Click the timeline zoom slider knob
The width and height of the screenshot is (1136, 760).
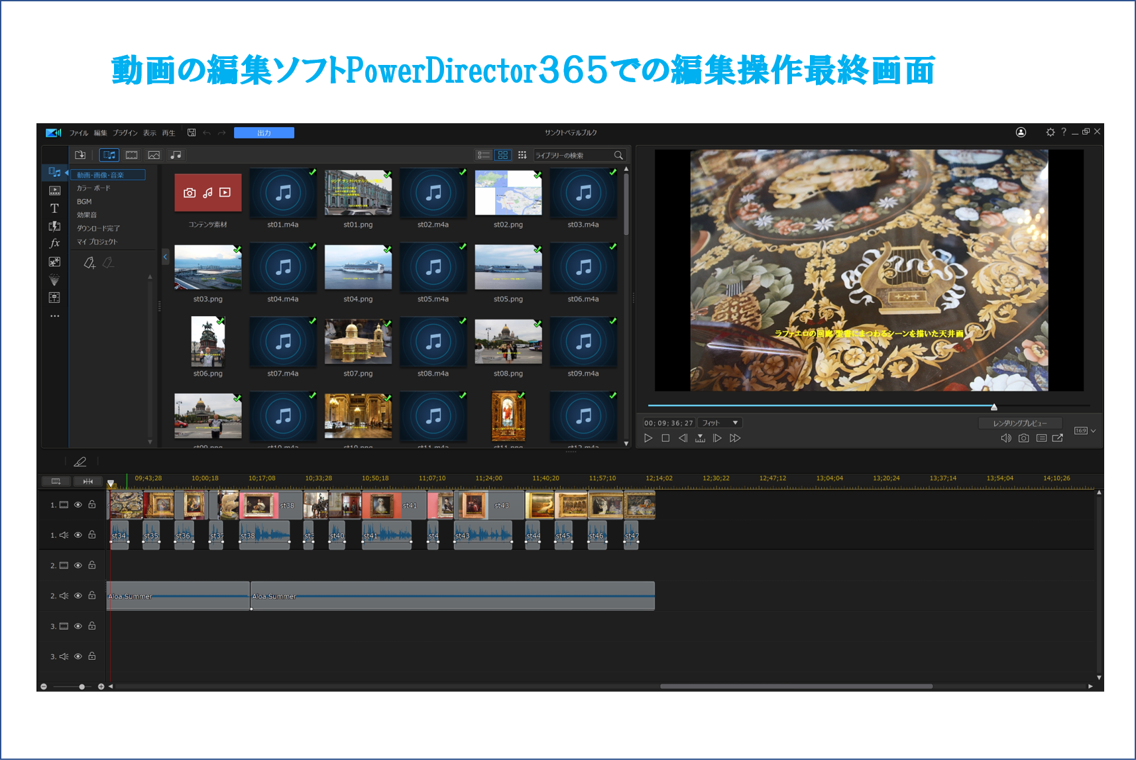point(82,686)
